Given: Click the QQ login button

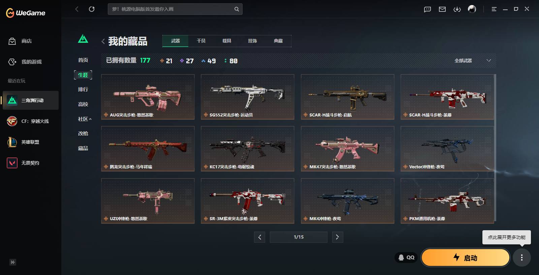Looking at the screenshot, I should click(x=406, y=257).
